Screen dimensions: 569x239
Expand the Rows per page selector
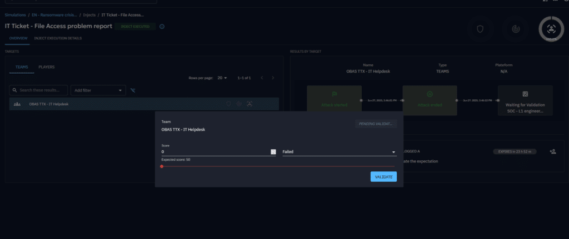[222, 78]
